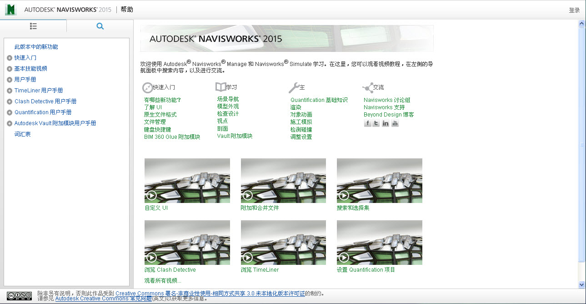Expand the Autodesk Vault 附加模块用户手册 node

point(10,123)
